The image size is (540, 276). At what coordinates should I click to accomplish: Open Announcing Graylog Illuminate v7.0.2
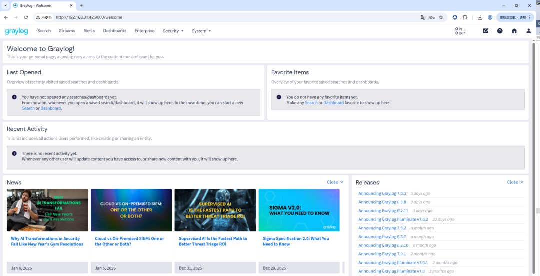393,219
